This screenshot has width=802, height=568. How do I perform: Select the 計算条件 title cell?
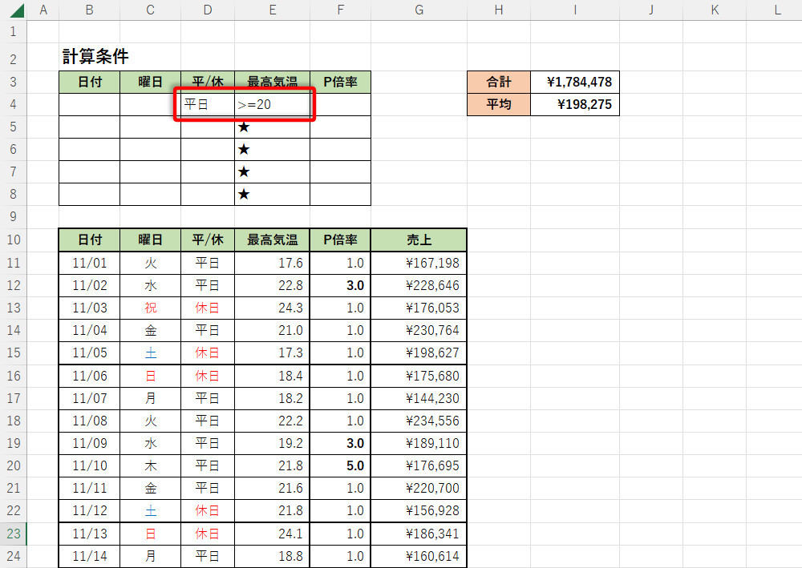95,56
